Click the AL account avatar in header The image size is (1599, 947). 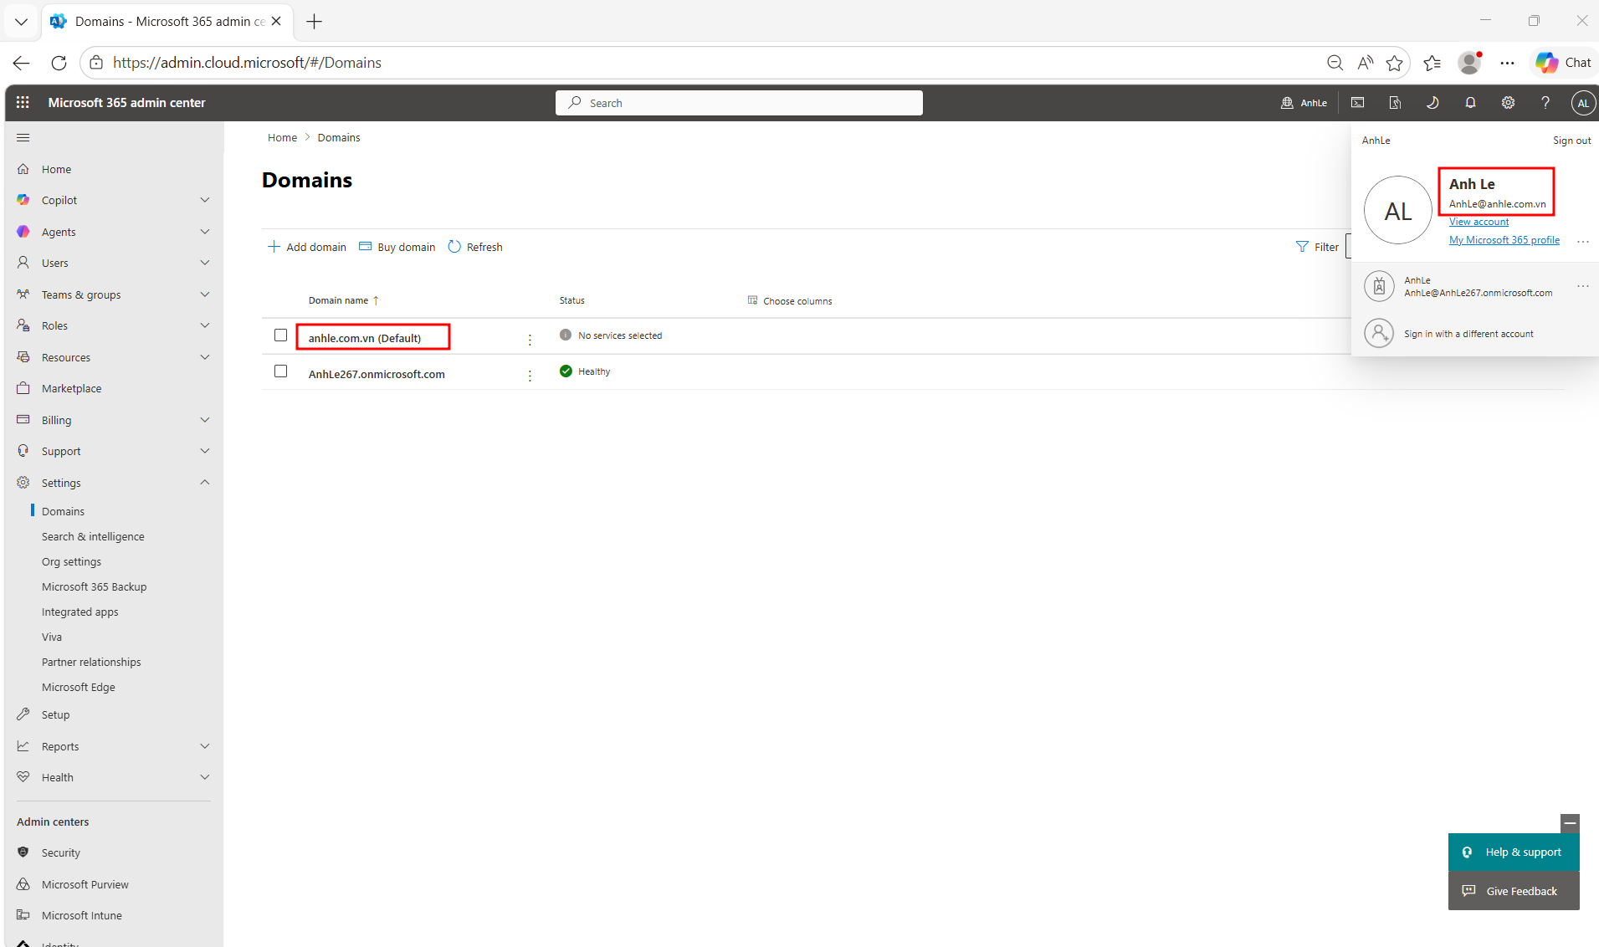(x=1583, y=103)
